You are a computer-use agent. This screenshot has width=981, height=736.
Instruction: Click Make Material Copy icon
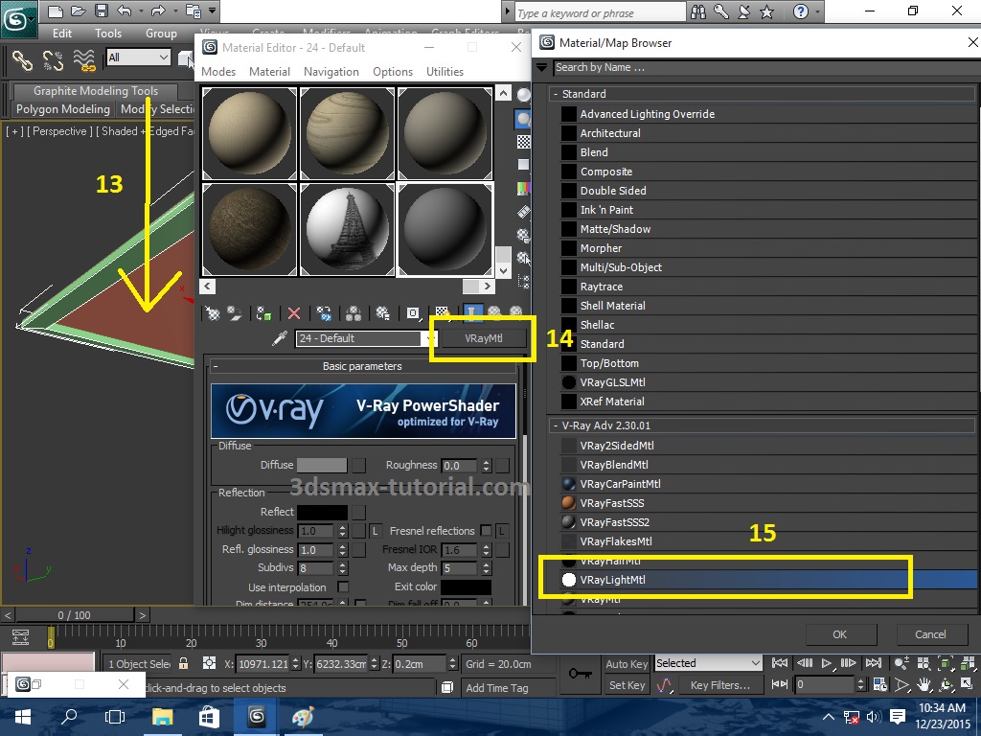tap(324, 313)
